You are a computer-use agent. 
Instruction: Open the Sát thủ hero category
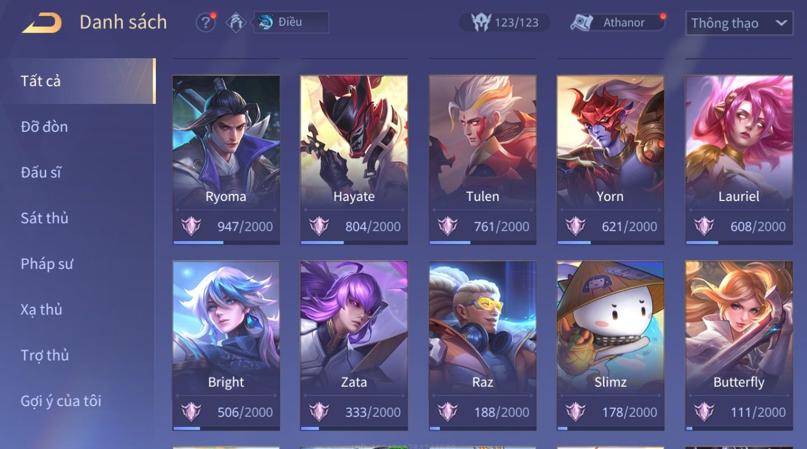point(44,218)
